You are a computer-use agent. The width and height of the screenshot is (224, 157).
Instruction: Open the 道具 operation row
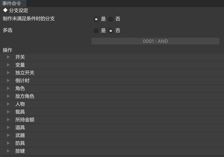coord(20,128)
